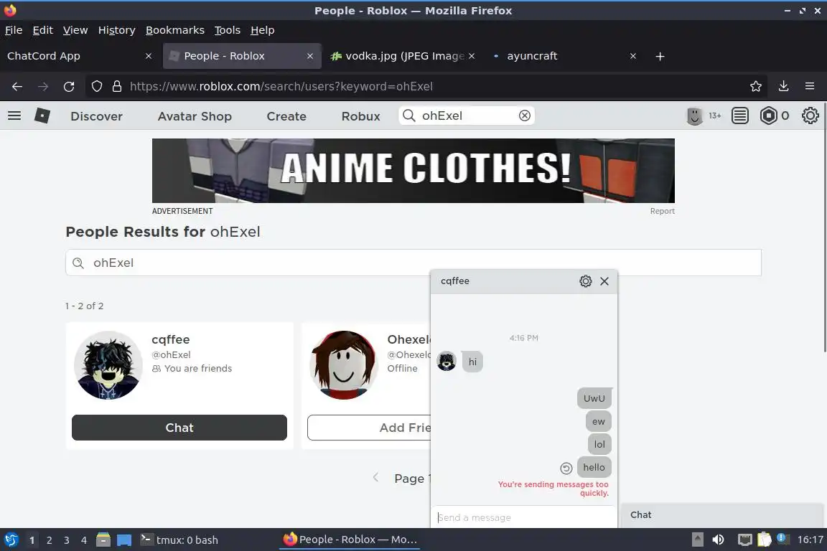Go back with Firefox back arrow
The width and height of the screenshot is (827, 551).
pos(17,87)
